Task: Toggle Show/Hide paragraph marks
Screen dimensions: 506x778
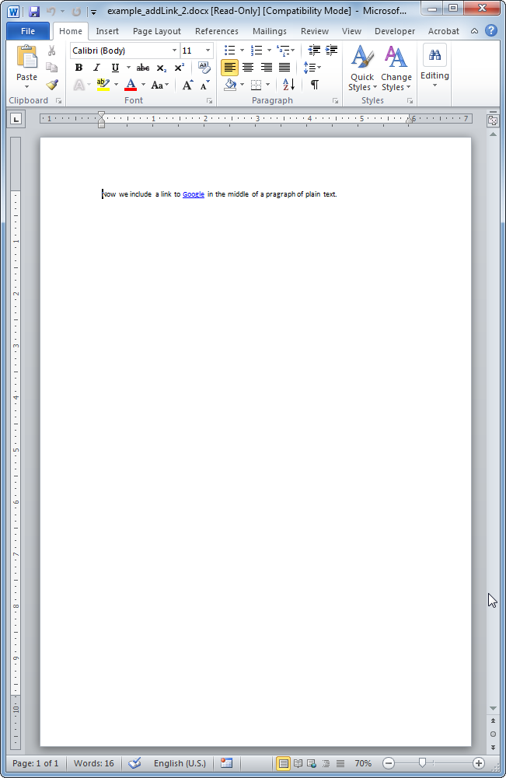Action: click(x=315, y=85)
